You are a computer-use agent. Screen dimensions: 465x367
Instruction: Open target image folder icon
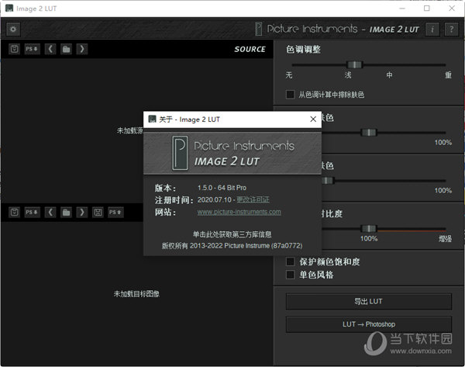point(67,212)
